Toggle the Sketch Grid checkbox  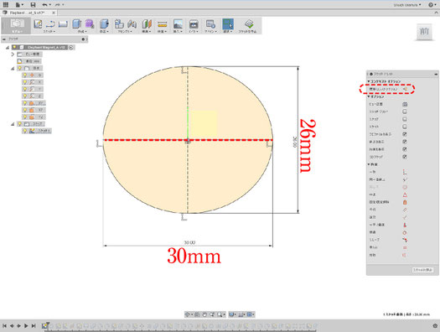[x=405, y=112]
